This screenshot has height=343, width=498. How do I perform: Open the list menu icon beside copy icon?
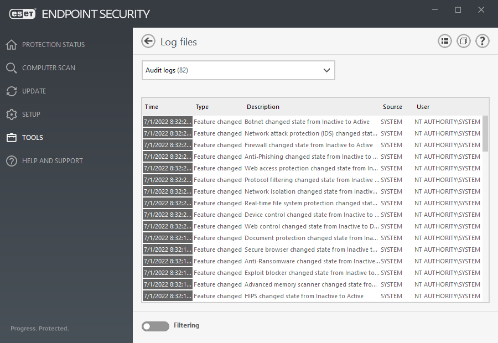tap(444, 40)
